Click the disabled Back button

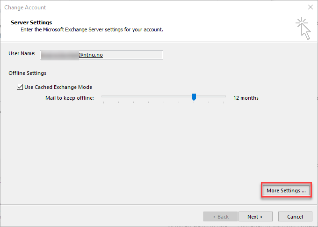pyautogui.click(x=220, y=217)
